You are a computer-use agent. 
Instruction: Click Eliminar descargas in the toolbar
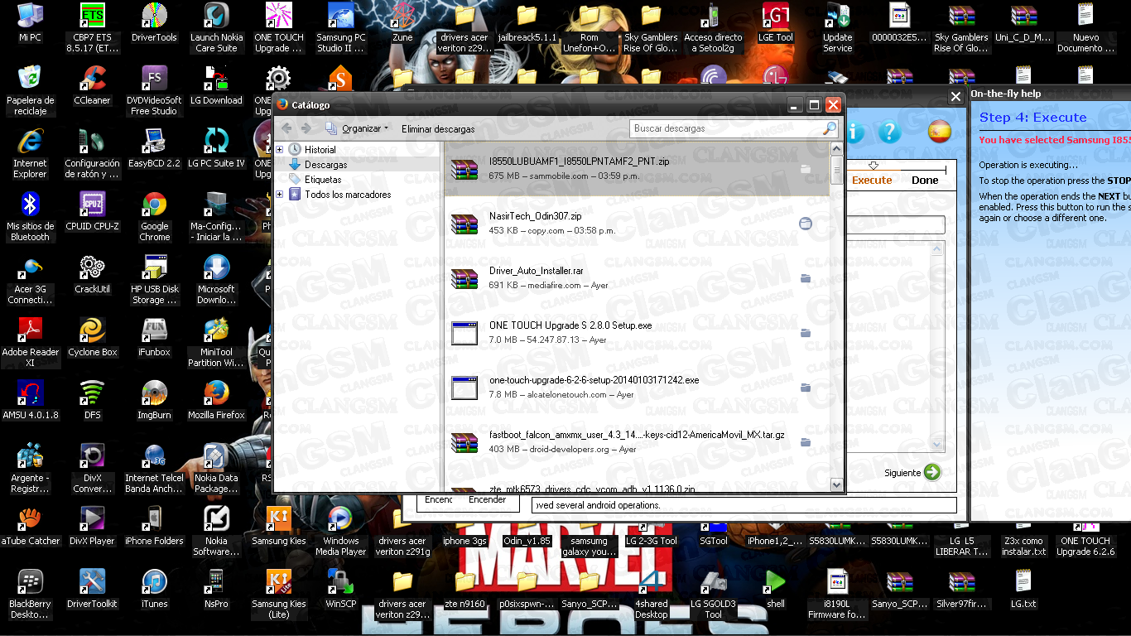click(x=438, y=129)
